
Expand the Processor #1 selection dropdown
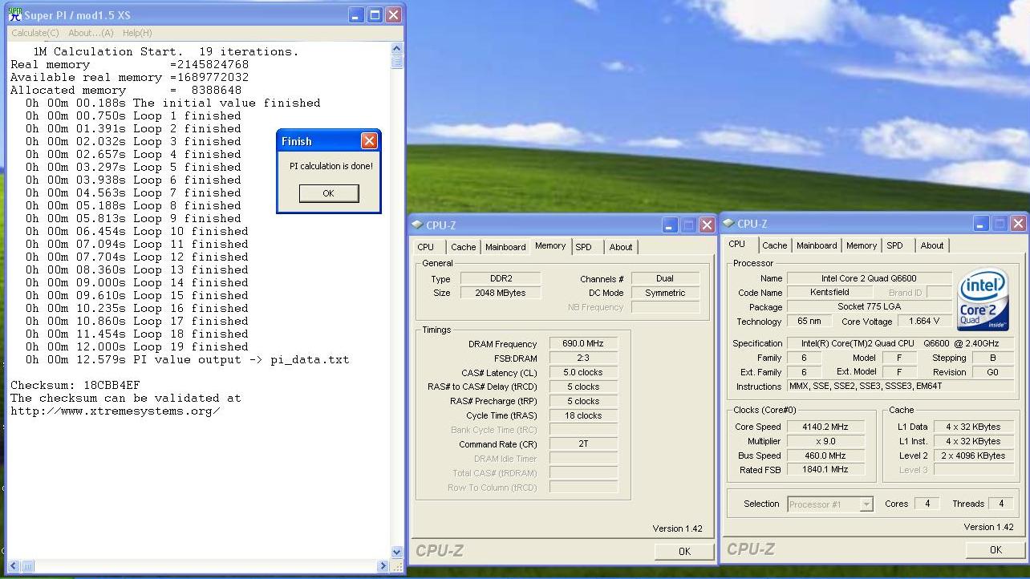point(866,504)
